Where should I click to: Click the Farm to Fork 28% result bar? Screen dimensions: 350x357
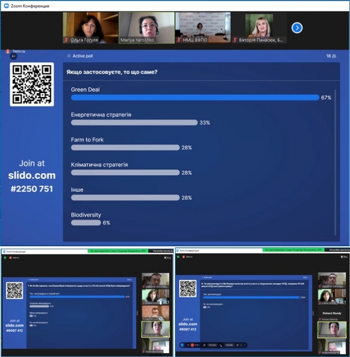pyautogui.click(x=125, y=147)
